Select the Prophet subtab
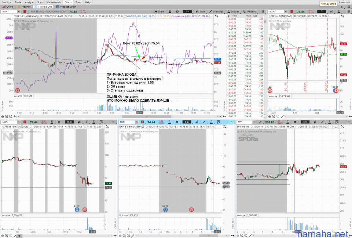The image size is (352, 238). point(24,7)
